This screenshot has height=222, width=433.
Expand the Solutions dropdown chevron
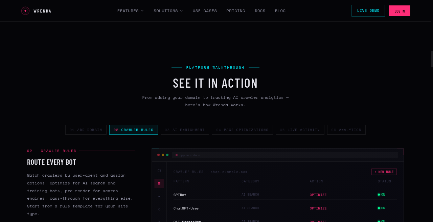tap(181, 11)
